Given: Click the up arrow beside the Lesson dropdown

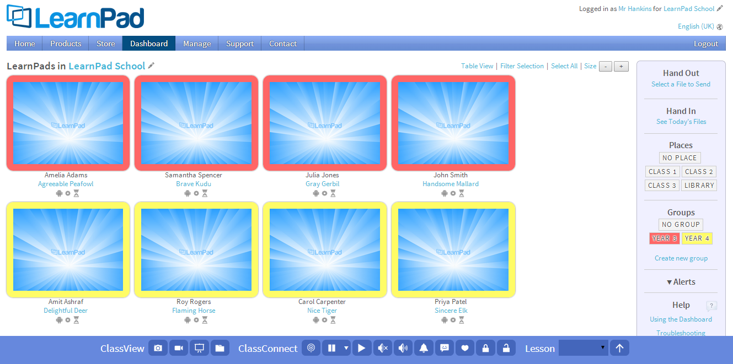Looking at the screenshot, I should tap(619, 348).
